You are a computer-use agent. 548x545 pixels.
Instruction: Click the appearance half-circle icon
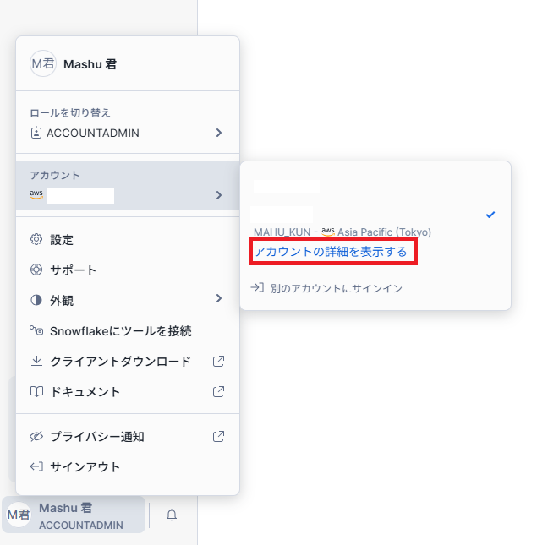[36, 300]
